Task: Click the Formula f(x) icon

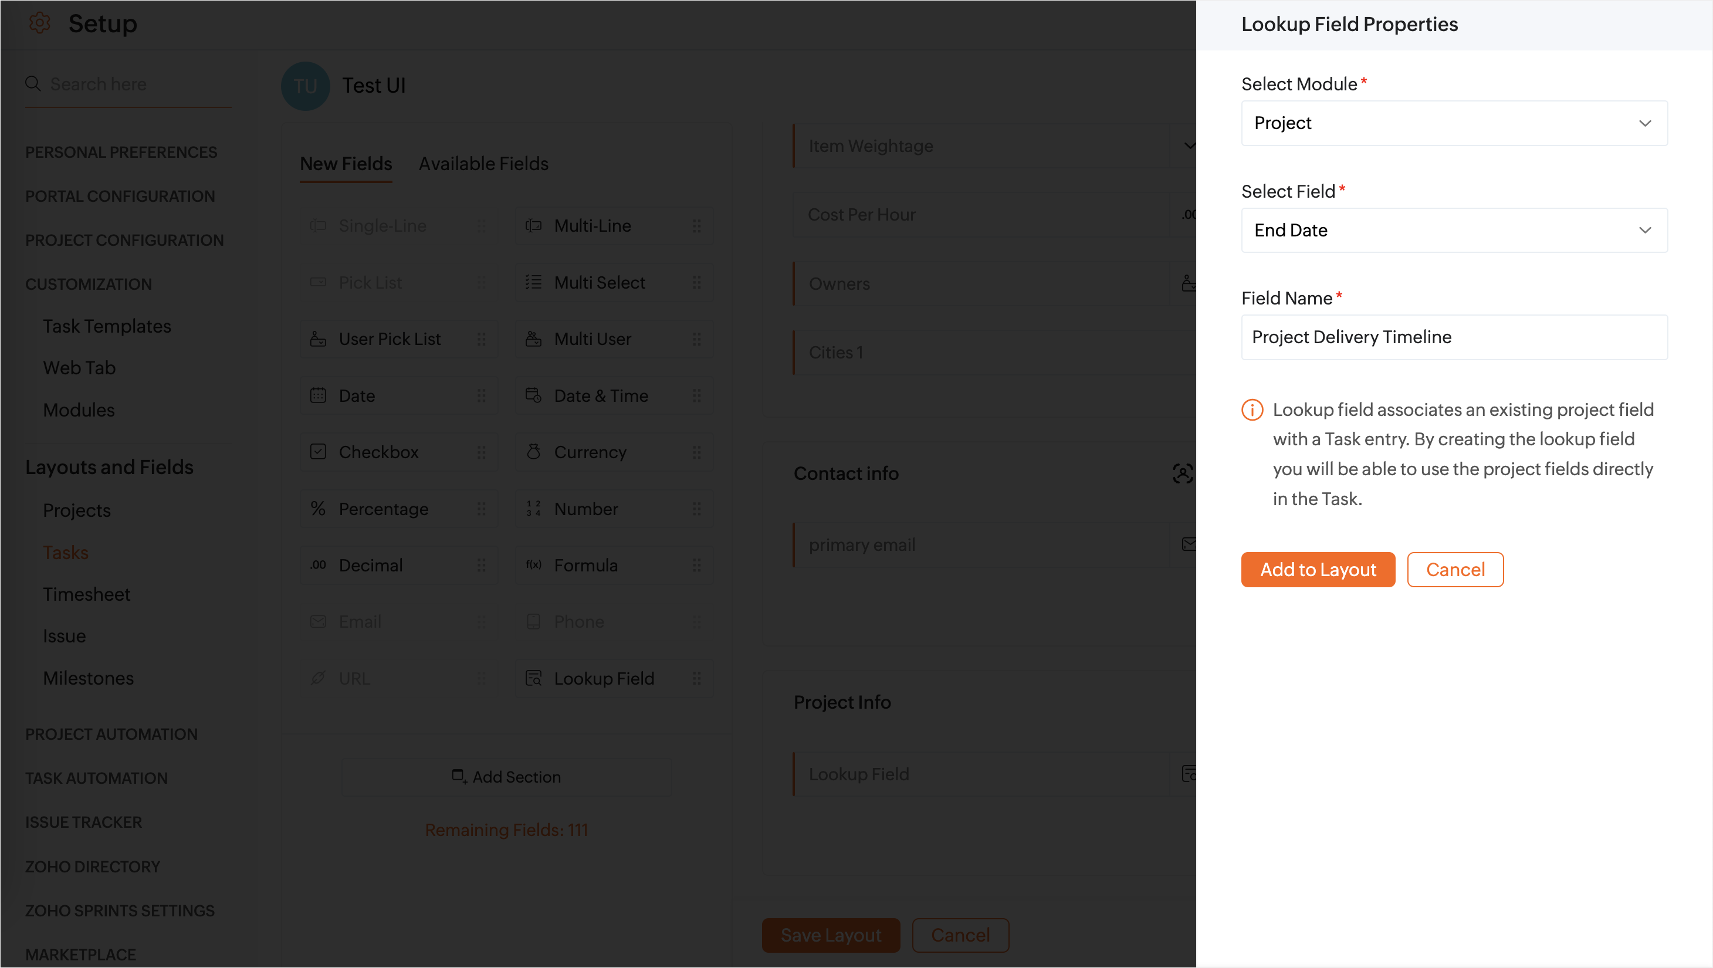Action: click(533, 565)
